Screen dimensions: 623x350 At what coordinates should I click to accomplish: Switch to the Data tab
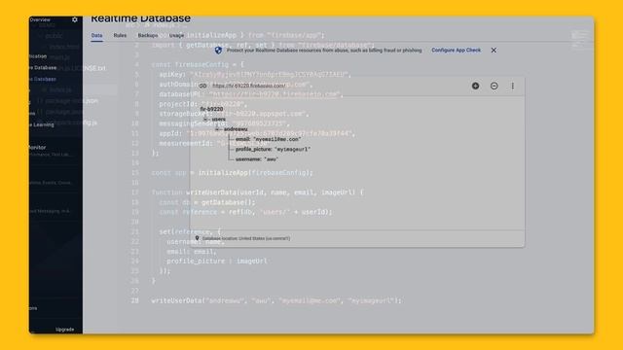[96, 35]
